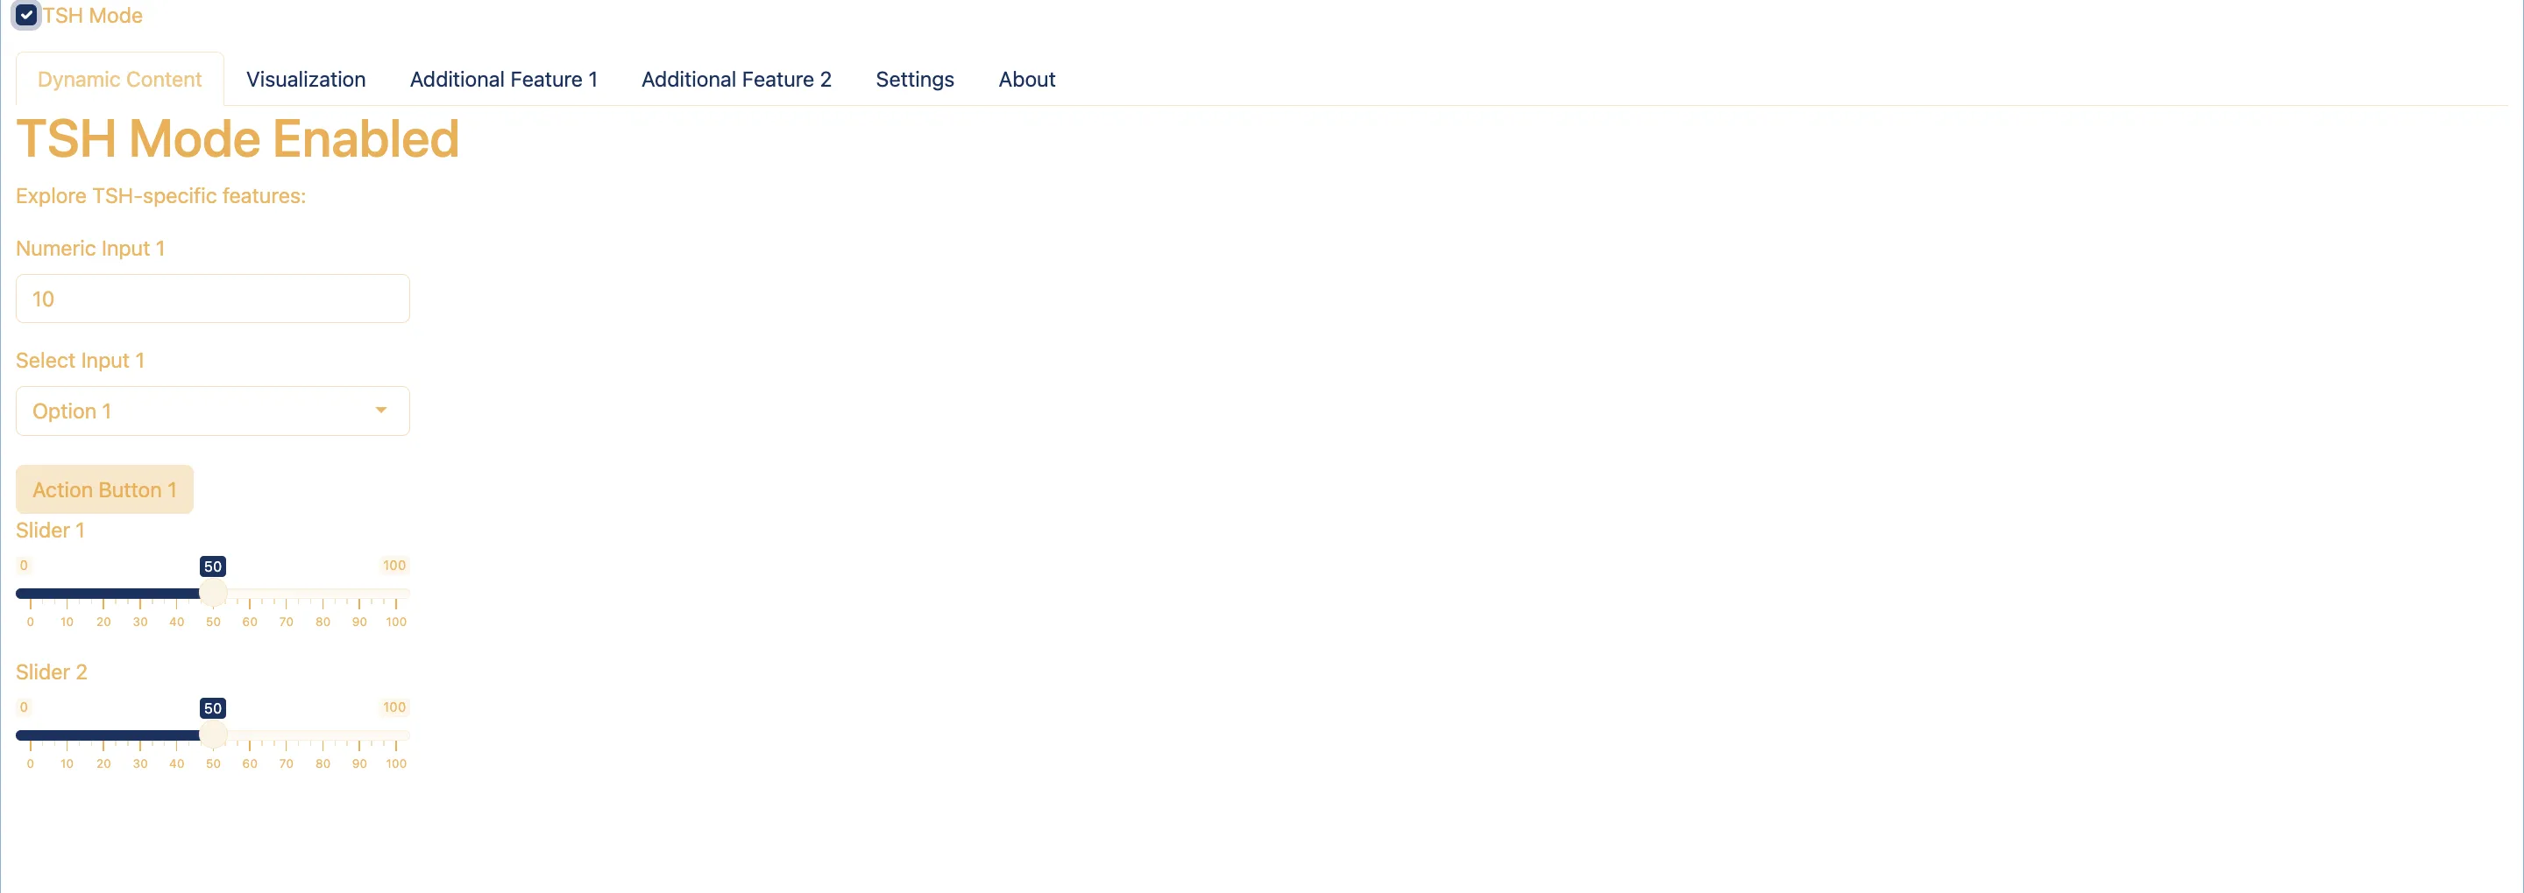Set Slider 1 to the 80 tick mark
2524x893 pixels.
[x=323, y=594]
